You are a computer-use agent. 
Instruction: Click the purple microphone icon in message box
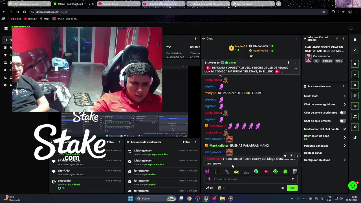[209, 179]
